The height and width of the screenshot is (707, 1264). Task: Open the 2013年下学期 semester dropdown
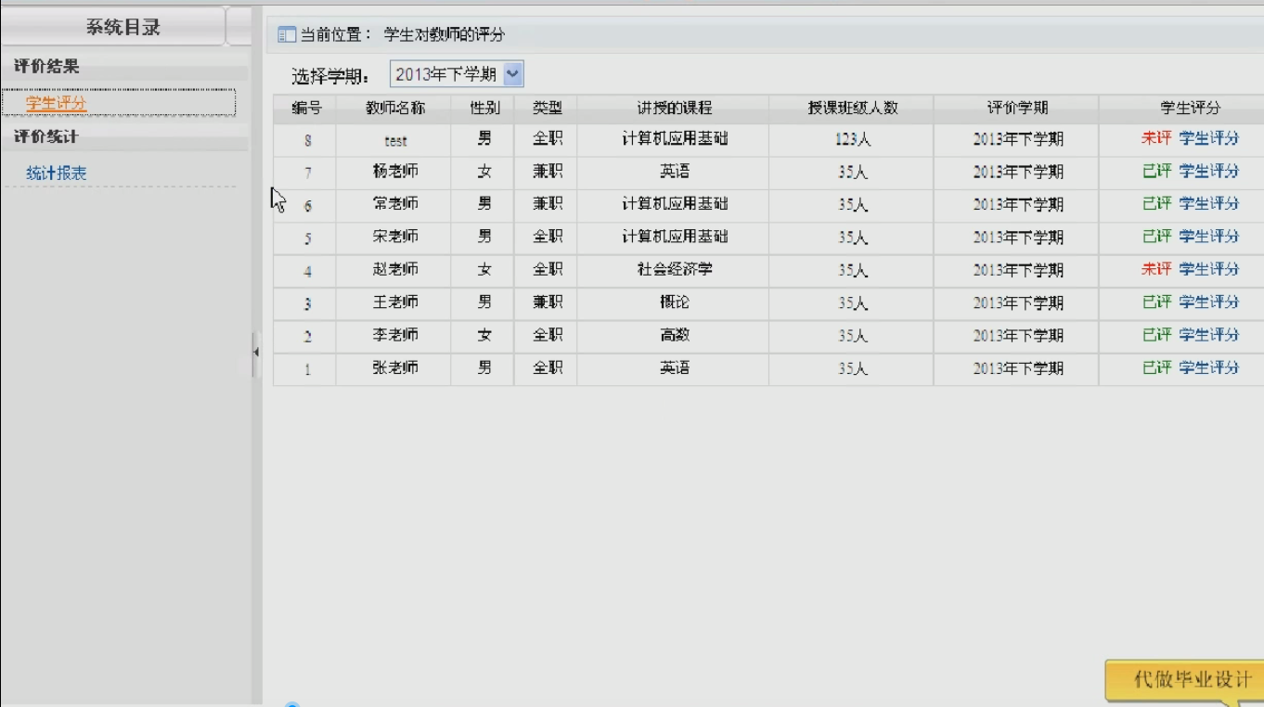coord(512,74)
